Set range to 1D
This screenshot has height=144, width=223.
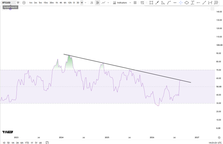coord(4,143)
